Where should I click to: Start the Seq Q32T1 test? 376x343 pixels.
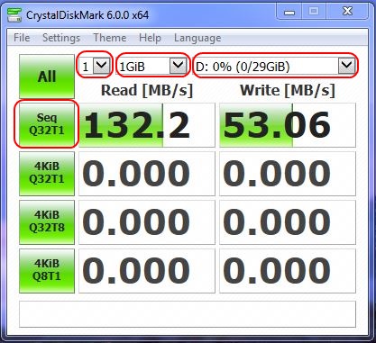point(47,124)
